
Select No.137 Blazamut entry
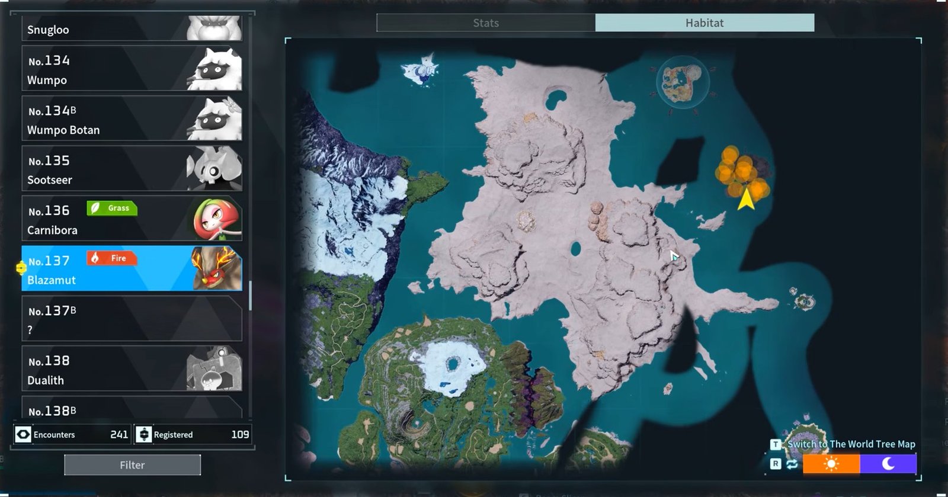tap(132, 269)
